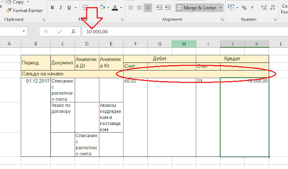
Task: Apply Comma Style formatting
Action: click(x=252, y=8)
